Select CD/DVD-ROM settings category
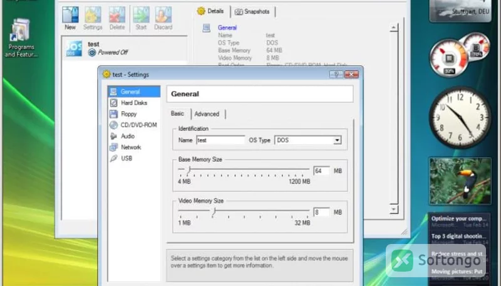Image resolution: width=501 pixels, height=286 pixels. pyautogui.click(x=134, y=125)
